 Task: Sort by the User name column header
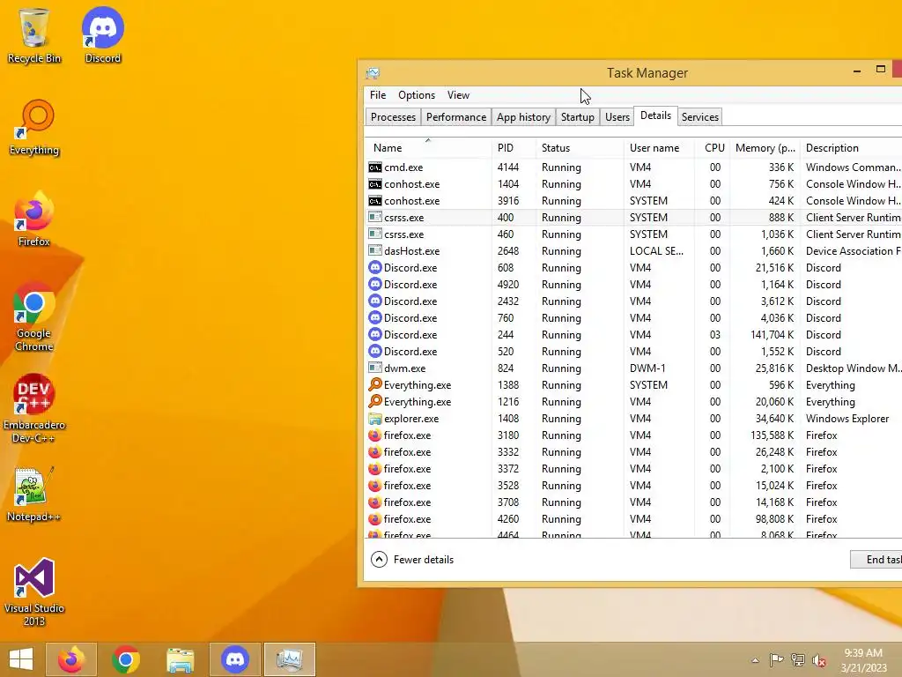(659, 148)
